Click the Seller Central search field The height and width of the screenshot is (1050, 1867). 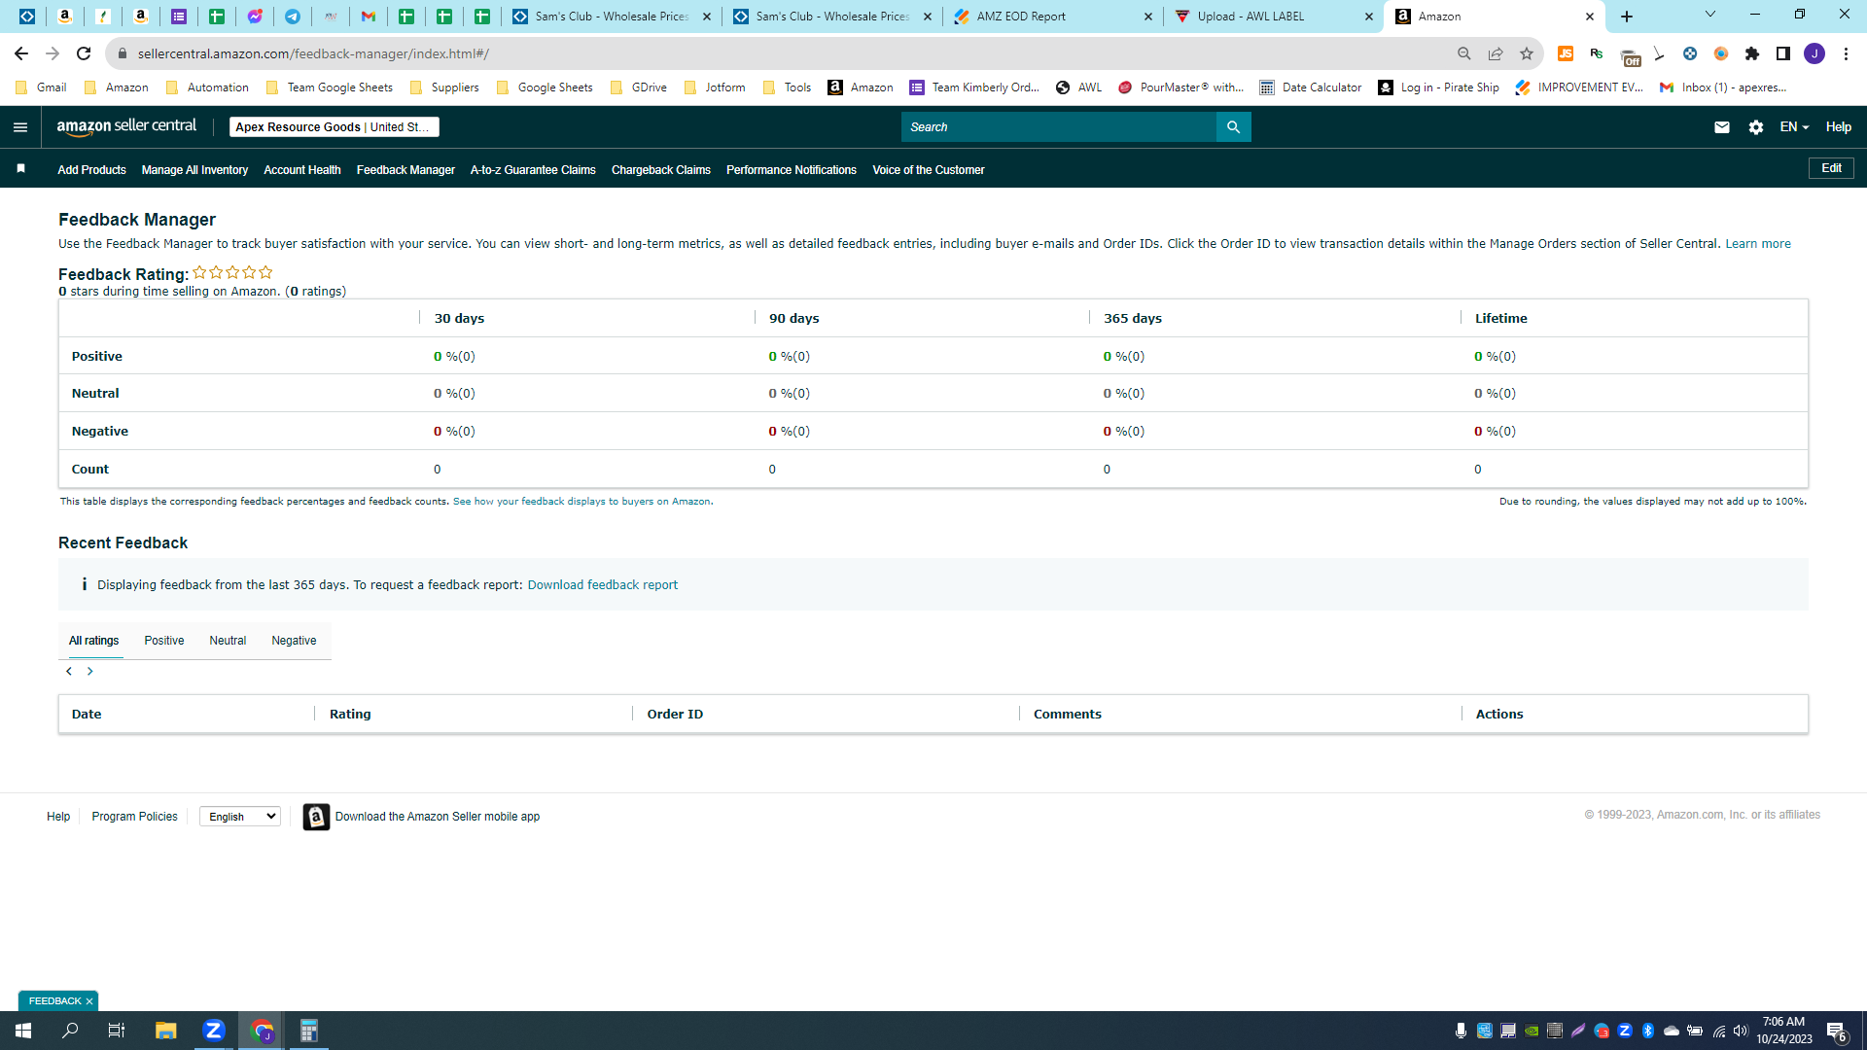click(x=1058, y=127)
